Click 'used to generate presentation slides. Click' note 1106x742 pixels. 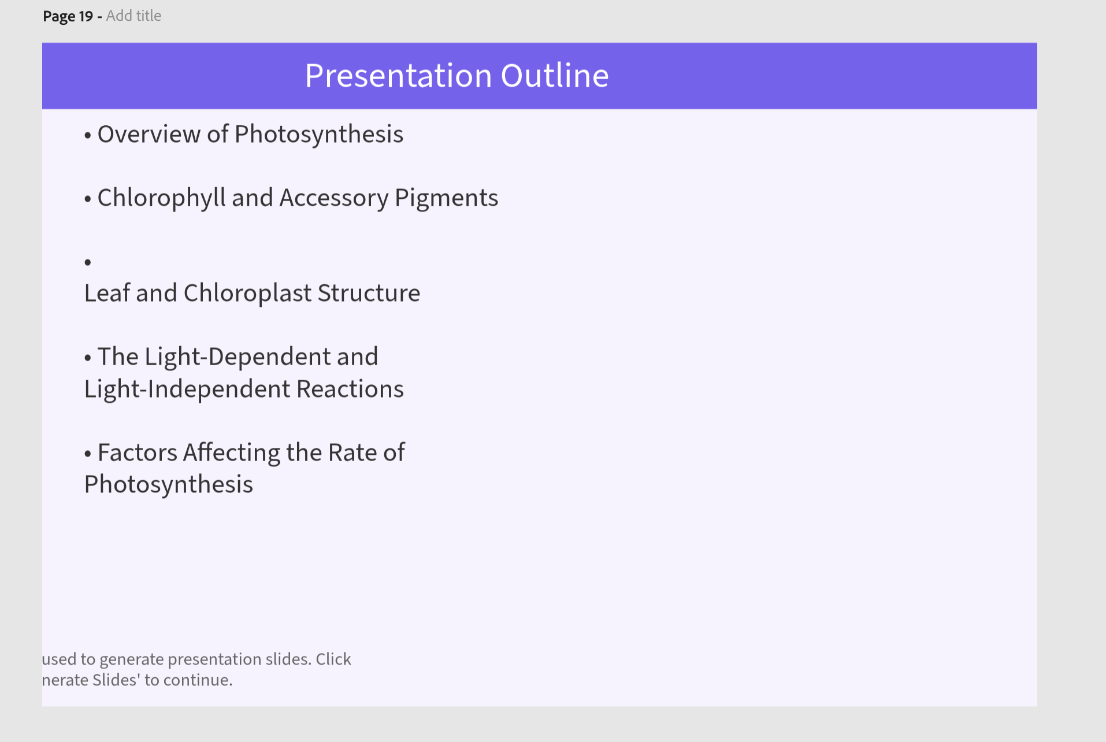pyautogui.click(x=196, y=659)
